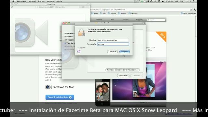The width and height of the screenshot is (208, 117).
Task: Select the Licencia installer step
Action: click(69, 37)
